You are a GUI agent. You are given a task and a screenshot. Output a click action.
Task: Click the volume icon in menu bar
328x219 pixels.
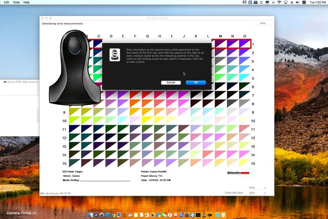(x=298, y=2)
